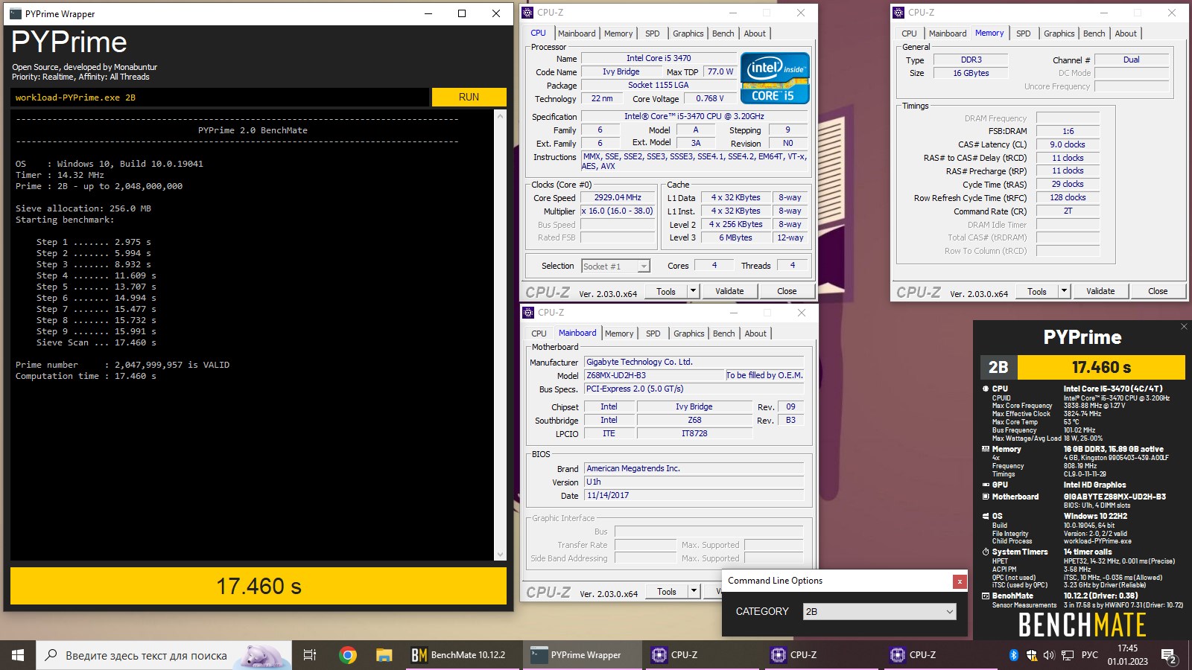Open the Tools dropdown arrow in CPU window
This screenshot has width=1192, height=670.
click(x=694, y=291)
